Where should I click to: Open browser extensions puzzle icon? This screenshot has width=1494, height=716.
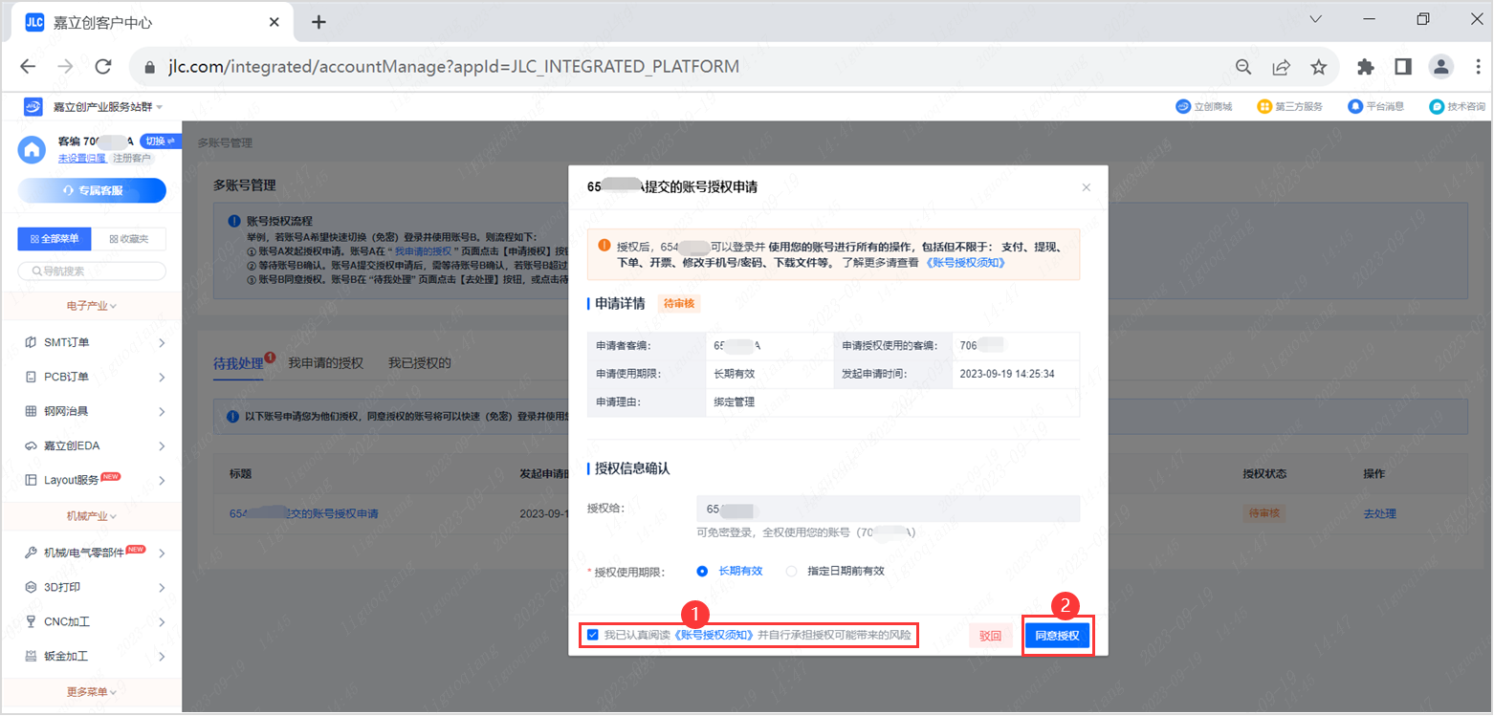pos(1366,67)
